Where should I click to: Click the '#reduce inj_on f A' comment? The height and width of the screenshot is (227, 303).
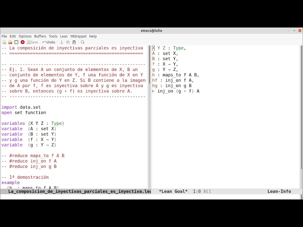[29, 161]
